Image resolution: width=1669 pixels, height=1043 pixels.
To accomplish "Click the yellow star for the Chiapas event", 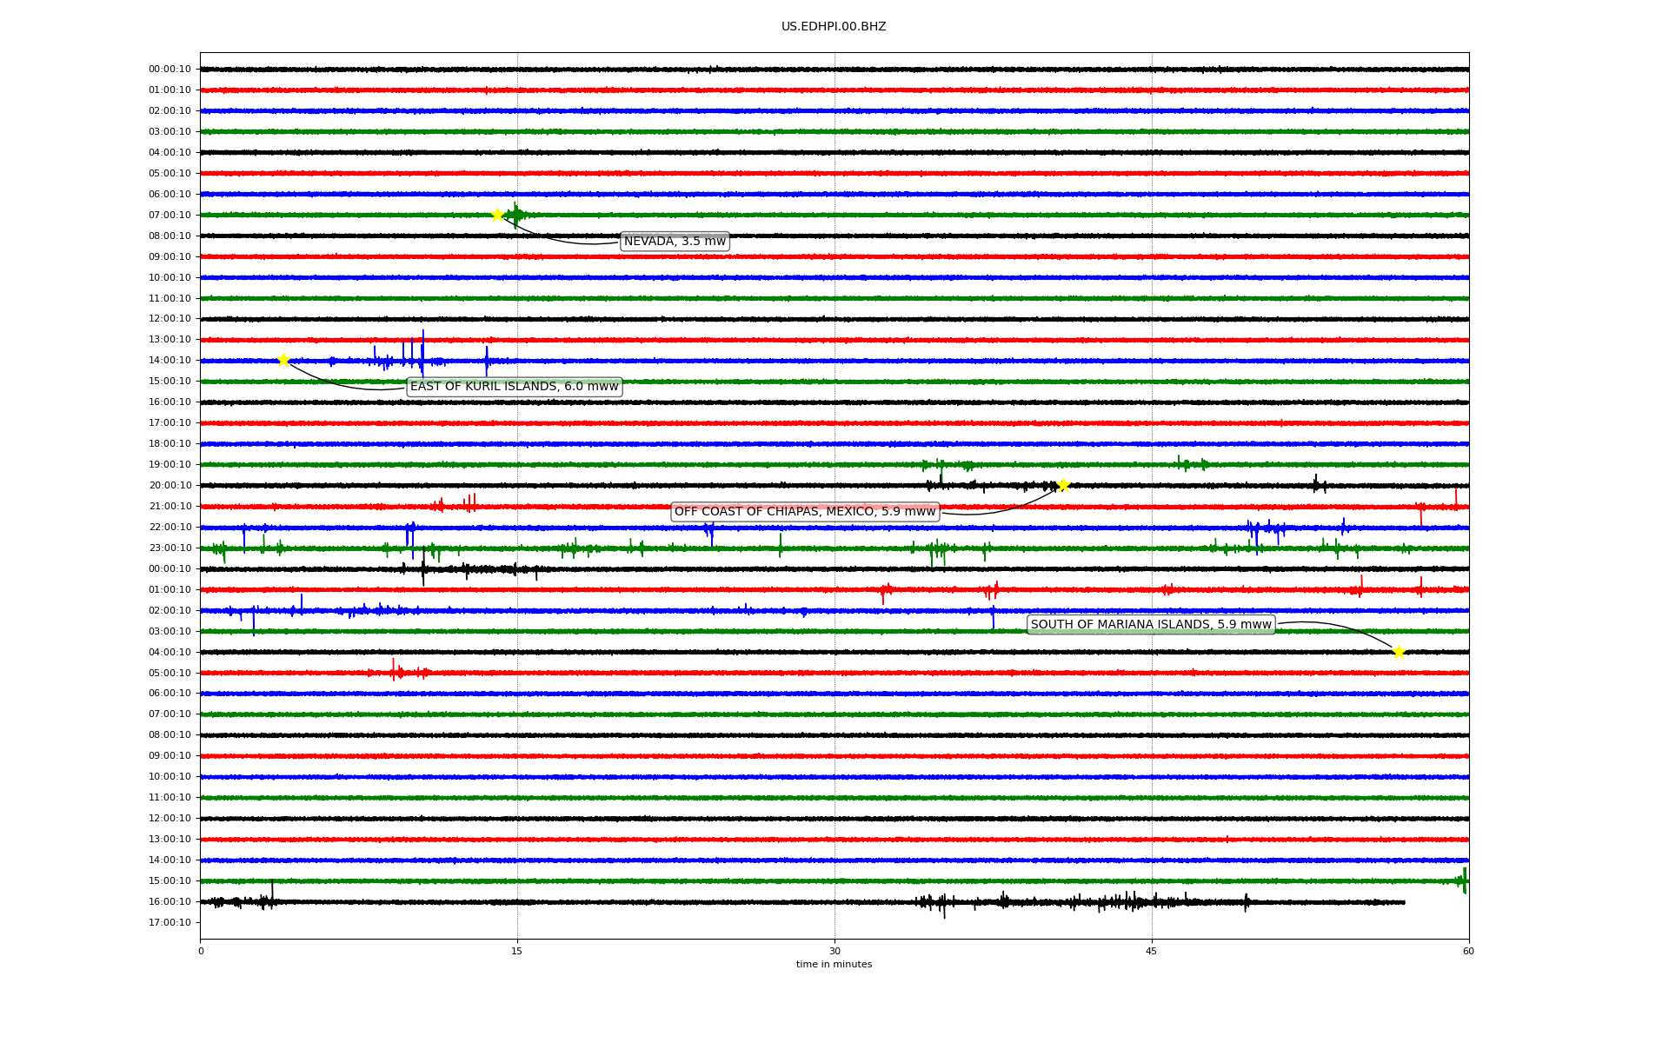I will [x=1063, y=485].
